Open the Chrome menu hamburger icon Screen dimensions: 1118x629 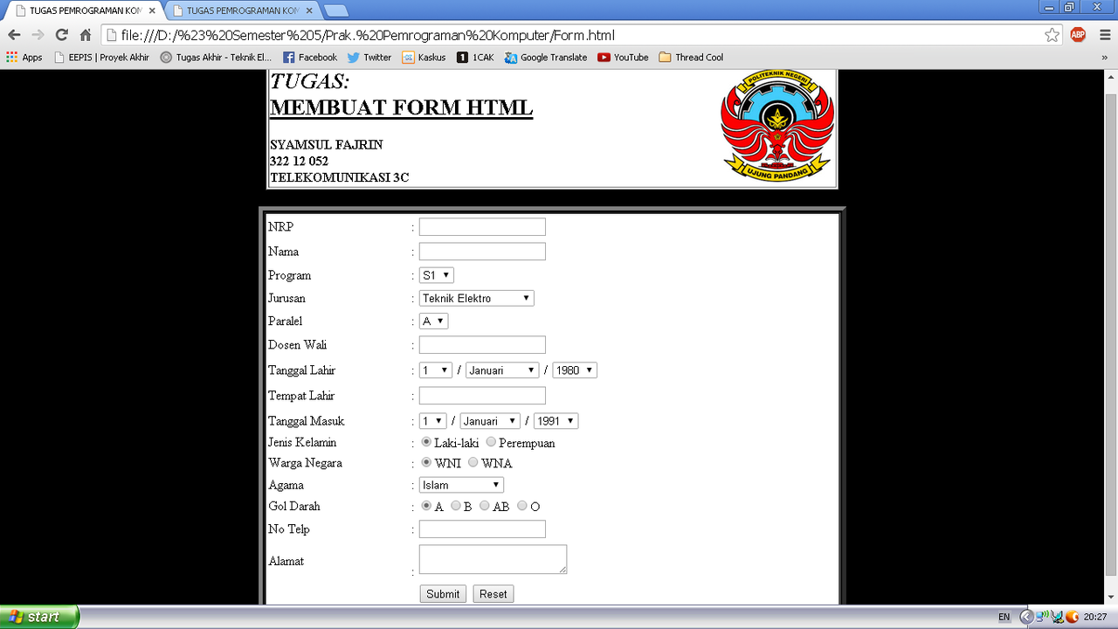point(1104,35)
